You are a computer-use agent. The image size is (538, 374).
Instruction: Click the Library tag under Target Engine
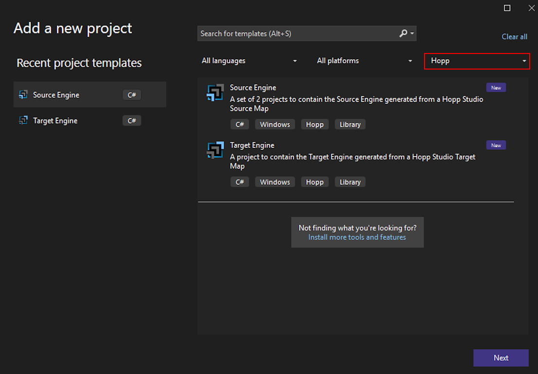tap(350, 182)
